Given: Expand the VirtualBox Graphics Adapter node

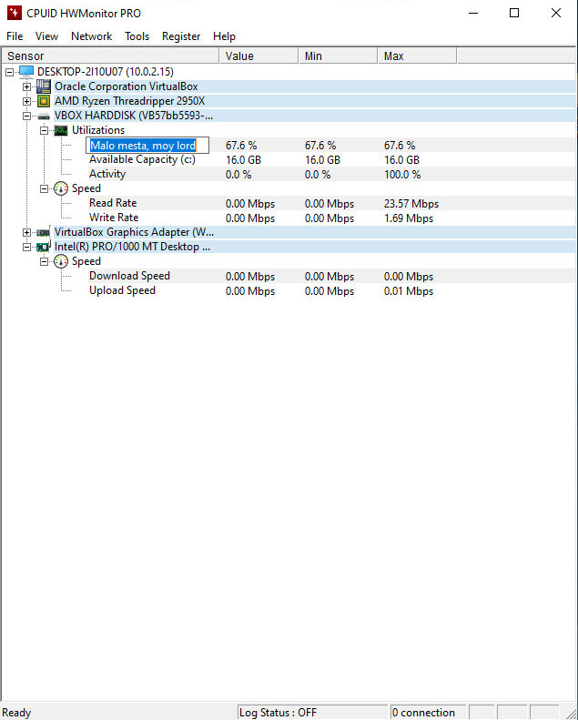Looking at the screenshot, I should point(27,232).
